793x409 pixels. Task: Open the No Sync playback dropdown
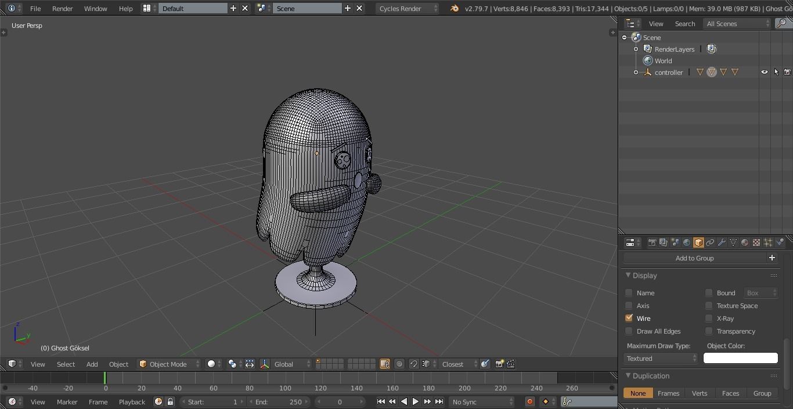[482, 401]
